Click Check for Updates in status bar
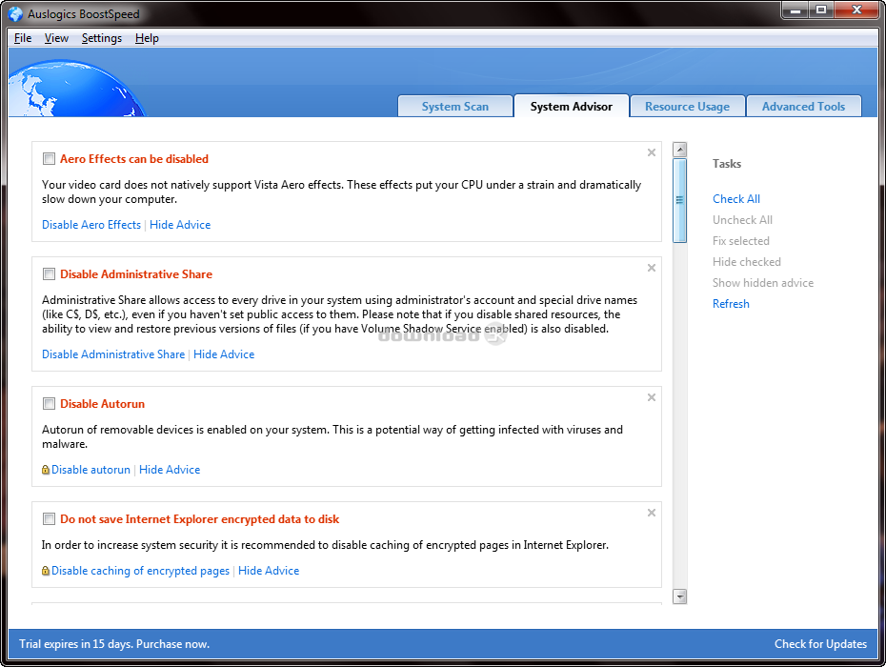 tap(820, 644)
